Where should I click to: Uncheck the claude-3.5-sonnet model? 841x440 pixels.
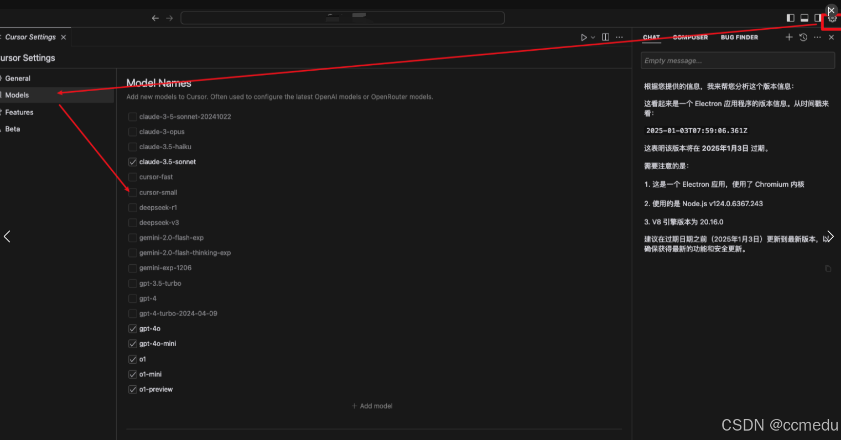133,162
